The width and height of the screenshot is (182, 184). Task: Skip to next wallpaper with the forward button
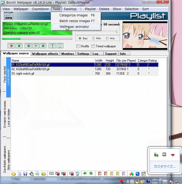(x=43, y=46)
